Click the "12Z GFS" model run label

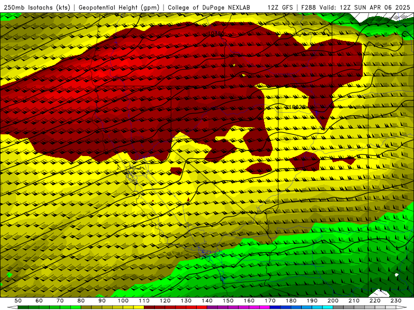coord(280,8)
